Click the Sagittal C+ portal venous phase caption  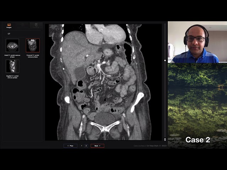pos(12,77)
